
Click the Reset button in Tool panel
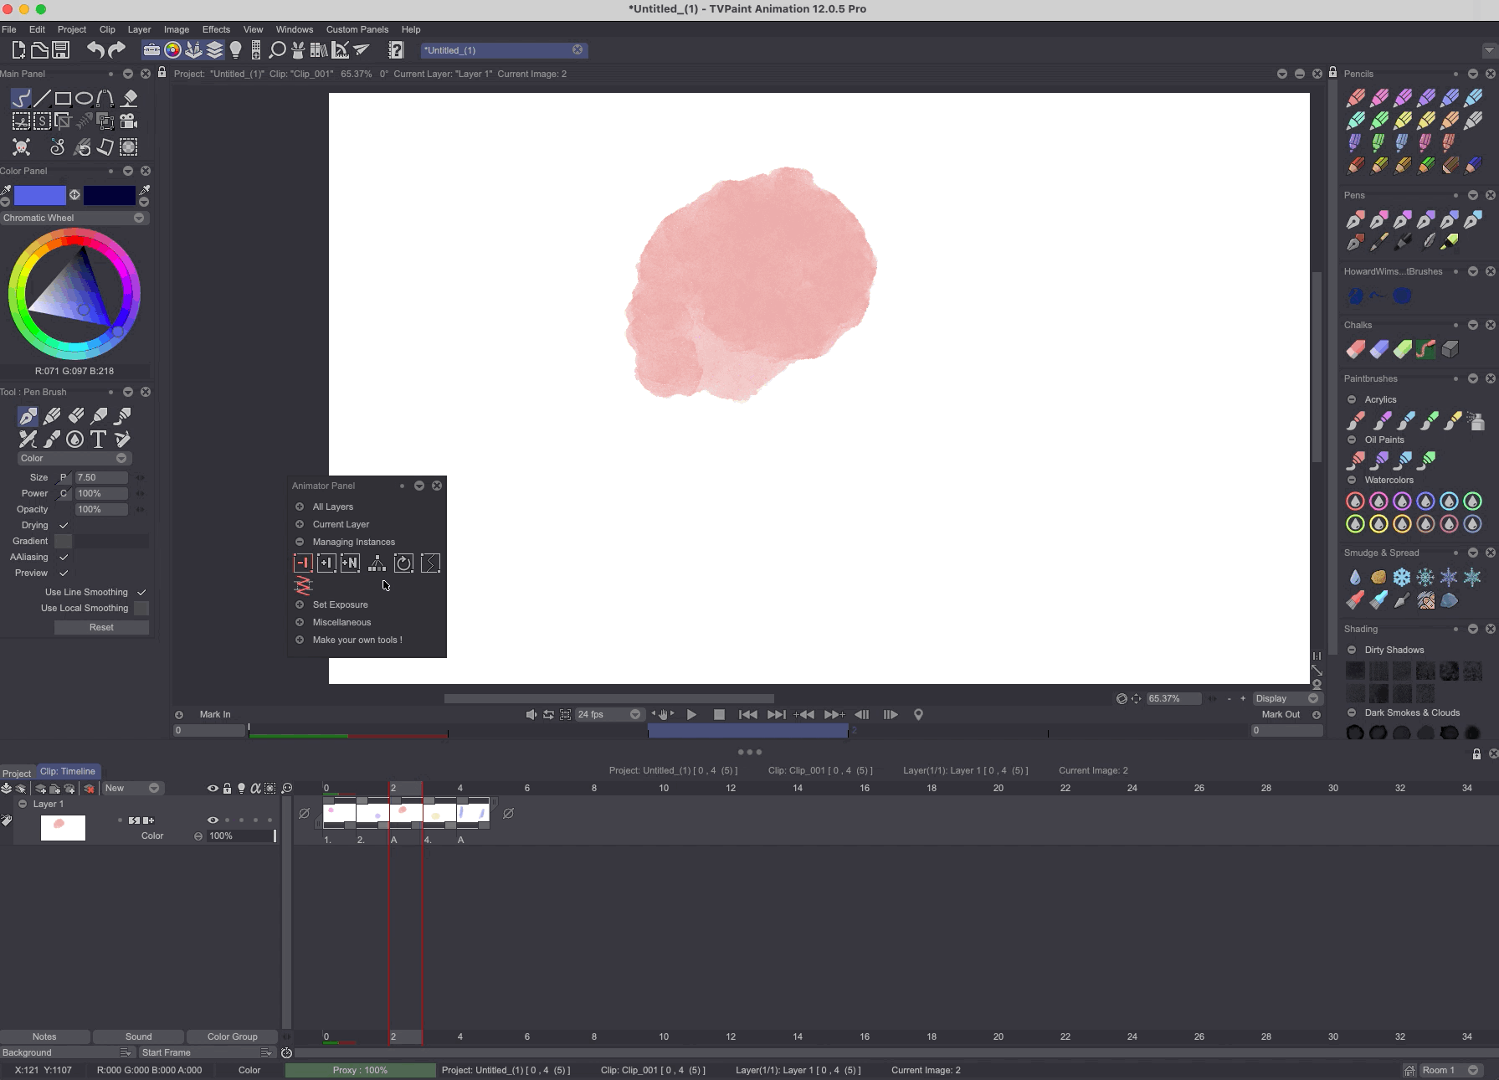tap(101, 627)
